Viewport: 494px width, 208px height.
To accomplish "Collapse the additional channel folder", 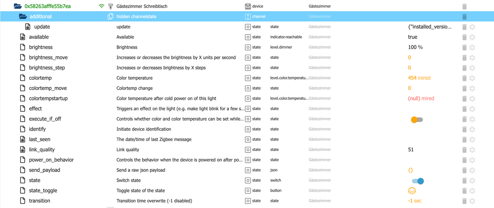I will [x=23, y=17].
